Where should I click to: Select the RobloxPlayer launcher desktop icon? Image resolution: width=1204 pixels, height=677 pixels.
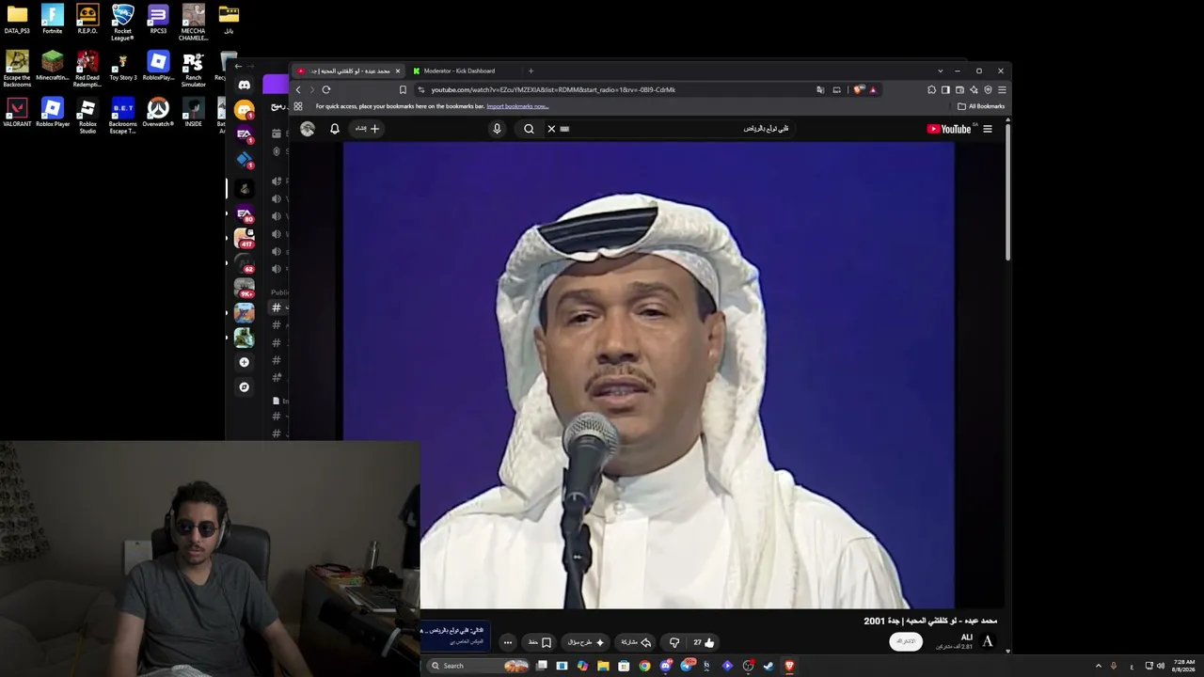pos(158,66)
